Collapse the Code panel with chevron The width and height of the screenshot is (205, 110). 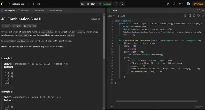[x=203, y=10]
